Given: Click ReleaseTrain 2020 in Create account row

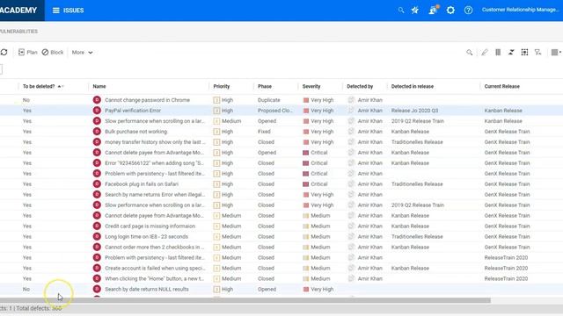Looking at the screenshot, I should (x=506, y=268).
